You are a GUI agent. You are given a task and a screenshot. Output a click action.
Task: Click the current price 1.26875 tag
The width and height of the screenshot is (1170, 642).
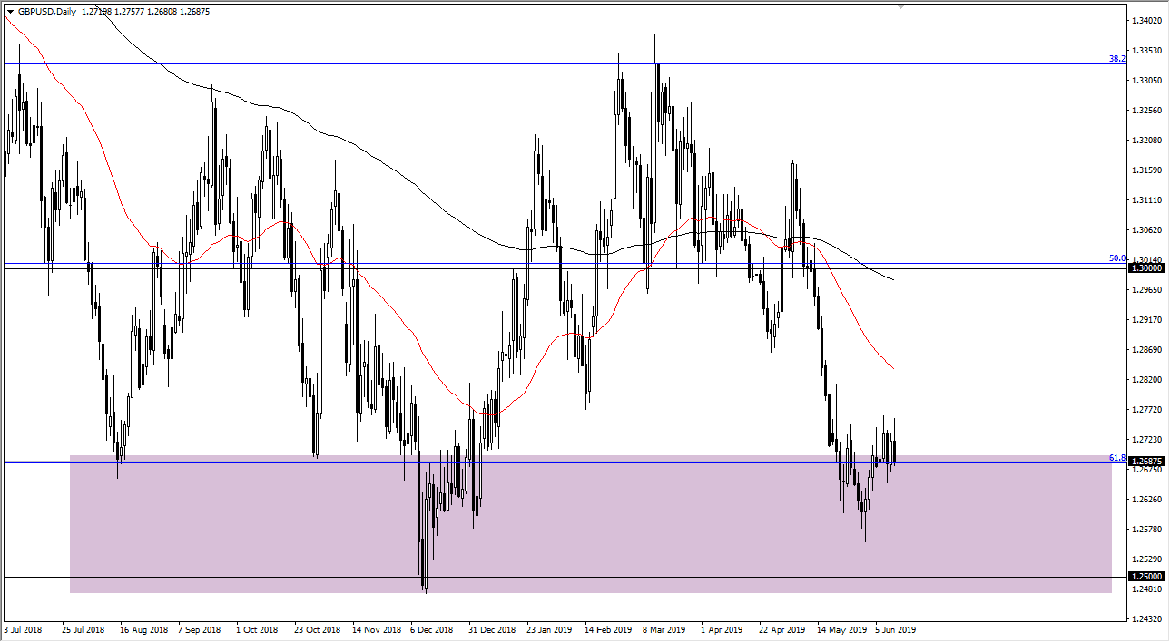1146,462
